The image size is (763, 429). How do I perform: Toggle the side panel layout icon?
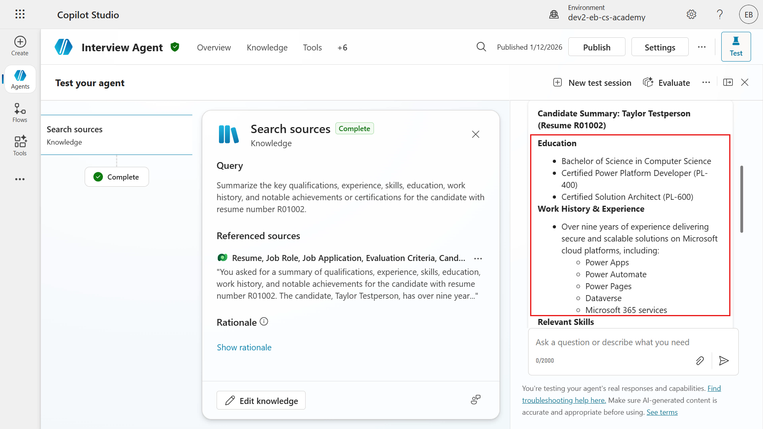[728, 82]
